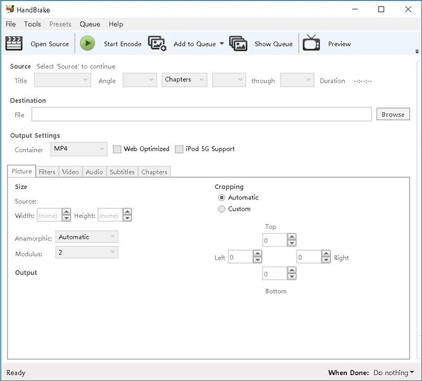Screen dimensions: 422x381
Task: Increase Width with the up stepper arrow
Action: point(66,212)
